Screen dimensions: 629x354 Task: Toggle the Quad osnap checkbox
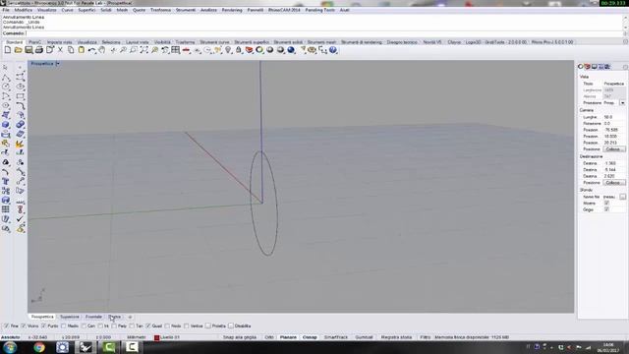tap(148, 325)
